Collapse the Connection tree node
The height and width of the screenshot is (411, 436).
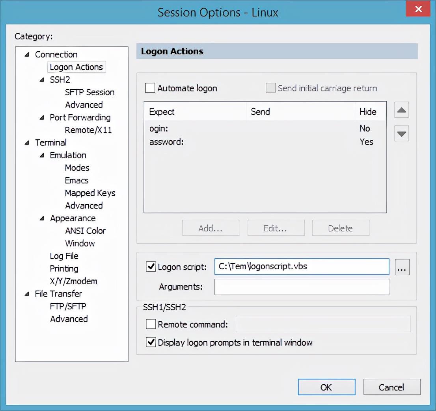(x=27, y=55)
